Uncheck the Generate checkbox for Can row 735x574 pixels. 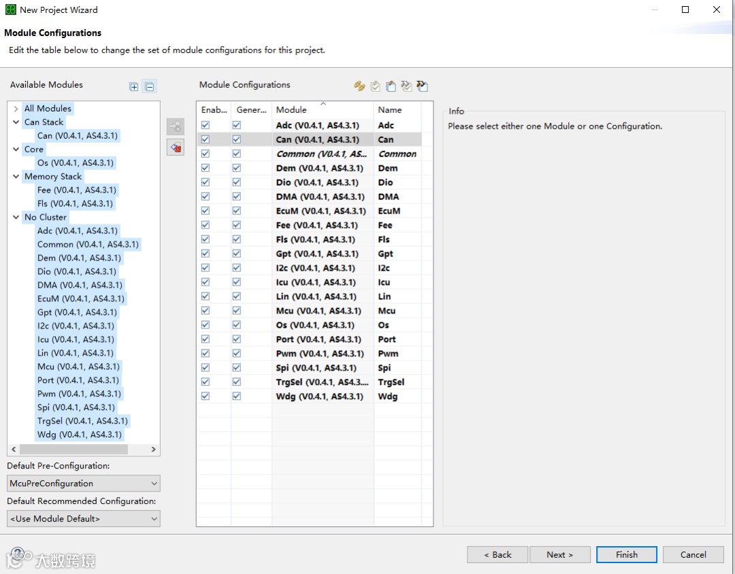click(x=237, y=139)
